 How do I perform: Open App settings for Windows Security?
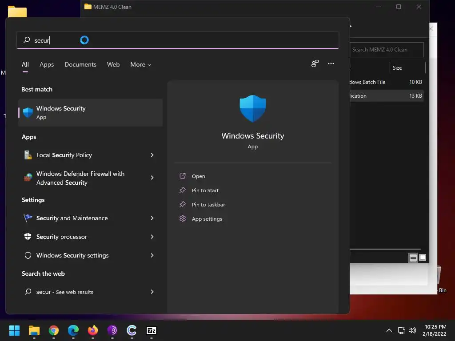click(207, 219)
